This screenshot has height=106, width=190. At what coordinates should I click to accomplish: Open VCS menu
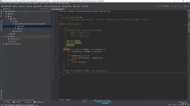tap(56, 3)
